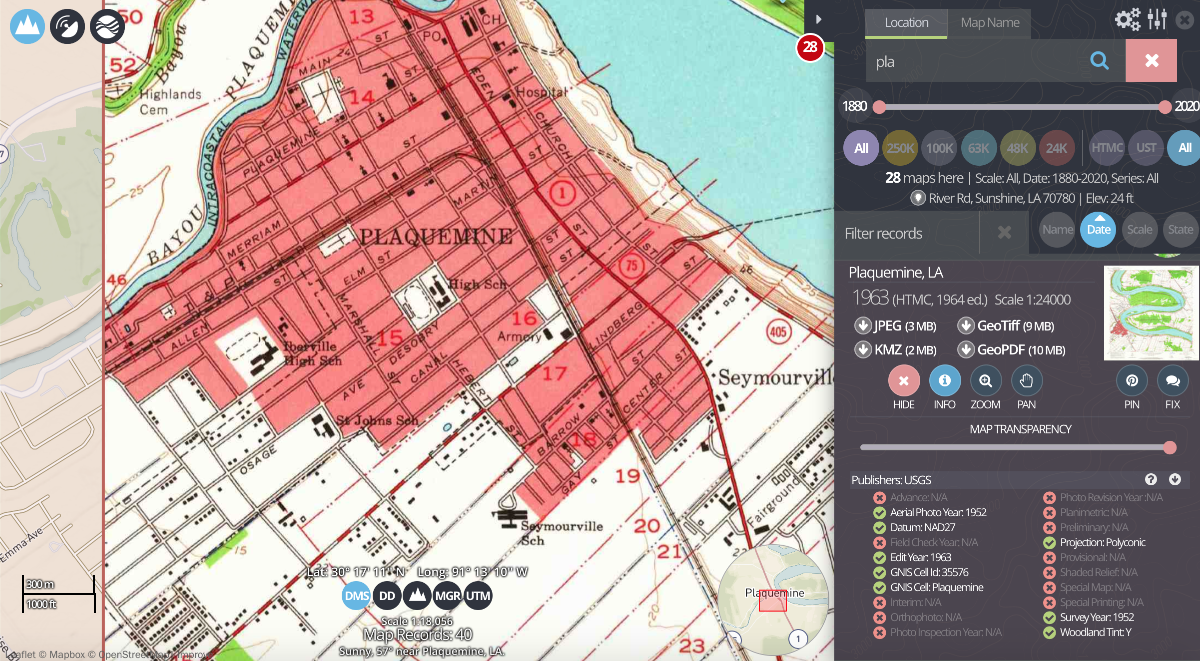This screenshot has width=1200, height=661.
Task: Click the INFO icon for Plaquemine map
Action: pos(944,381)
